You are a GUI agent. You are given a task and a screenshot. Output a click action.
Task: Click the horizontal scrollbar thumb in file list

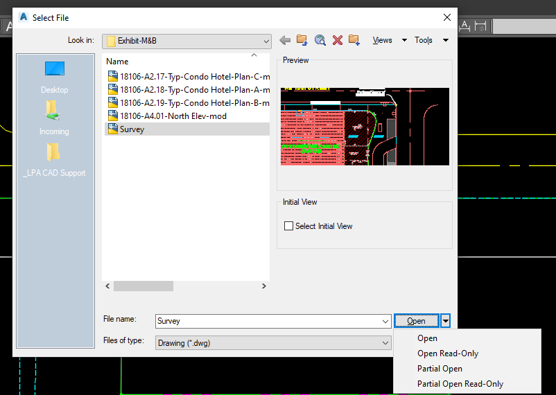point(144,286)
